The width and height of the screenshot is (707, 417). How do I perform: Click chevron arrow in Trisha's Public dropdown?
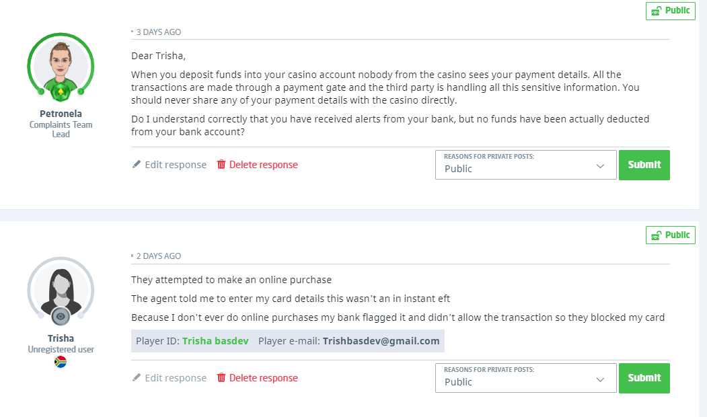[601, 380]
